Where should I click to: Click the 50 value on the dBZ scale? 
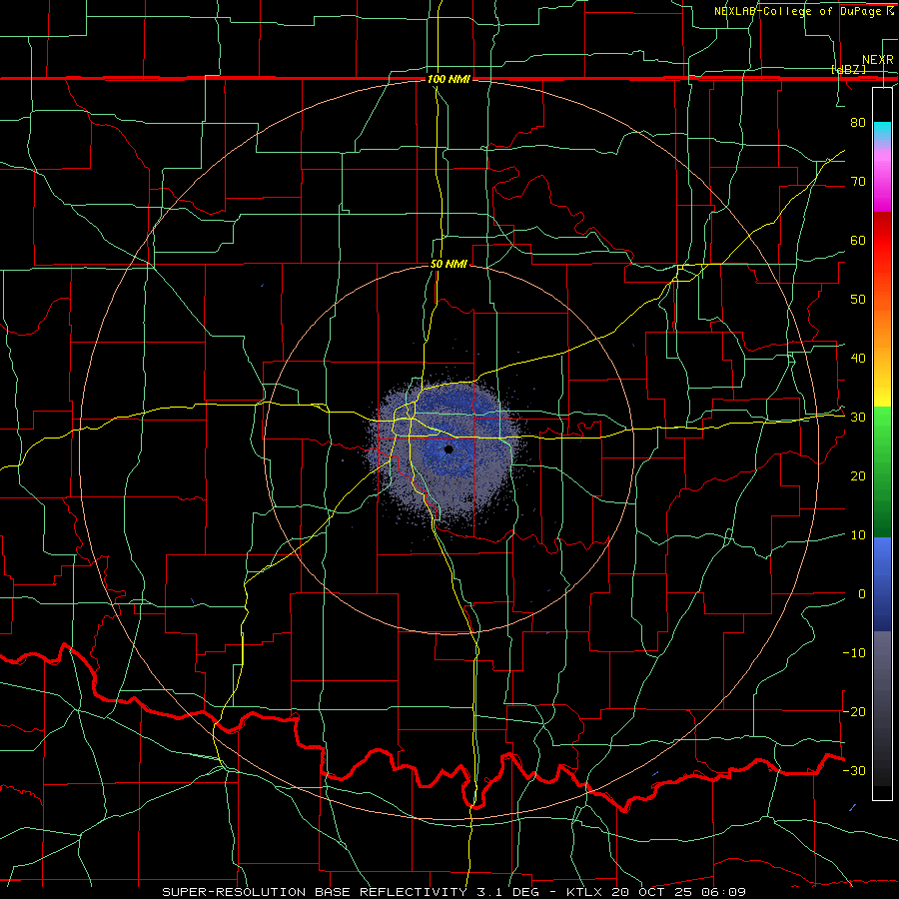[x=858, y=300]
